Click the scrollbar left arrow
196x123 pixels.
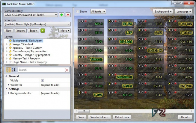(76, 111)
